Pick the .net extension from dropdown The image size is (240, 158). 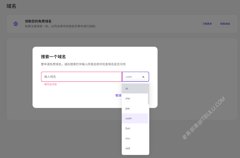tap(135, 148)
